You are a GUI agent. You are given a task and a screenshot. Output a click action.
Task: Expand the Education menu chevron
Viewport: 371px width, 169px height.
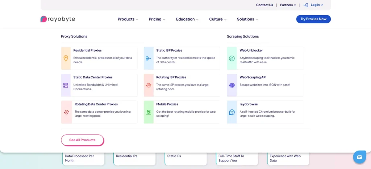[x=197, y=19]
